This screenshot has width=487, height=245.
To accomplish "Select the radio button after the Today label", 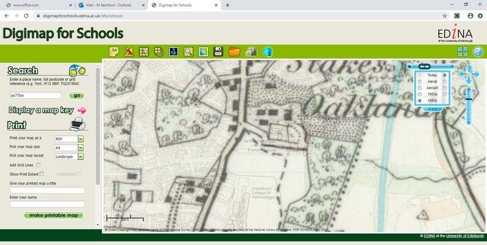I will pyautogui.click(x=445, y=75).
